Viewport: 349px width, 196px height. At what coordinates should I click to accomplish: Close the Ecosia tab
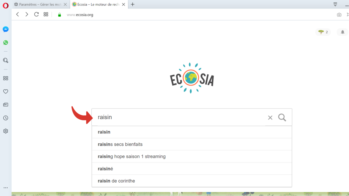coord(124,4)
